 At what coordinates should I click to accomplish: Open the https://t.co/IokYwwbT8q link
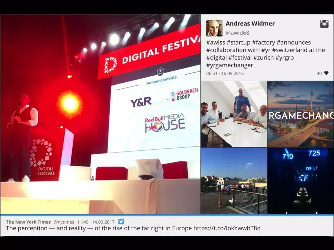click(x=227, y=228)
